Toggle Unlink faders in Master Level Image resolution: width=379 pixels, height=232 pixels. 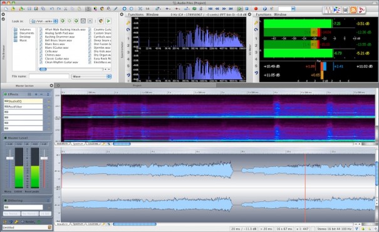pyautogui.click(x=18, y=191)
